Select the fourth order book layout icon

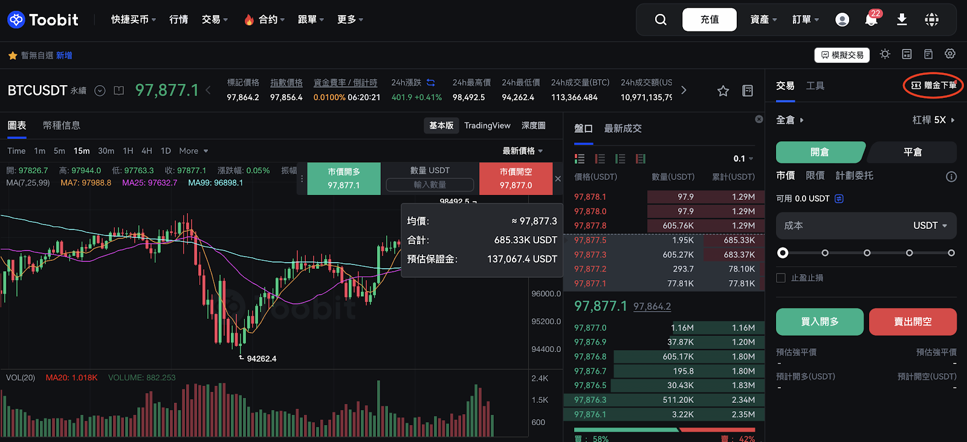coord(641,159)
